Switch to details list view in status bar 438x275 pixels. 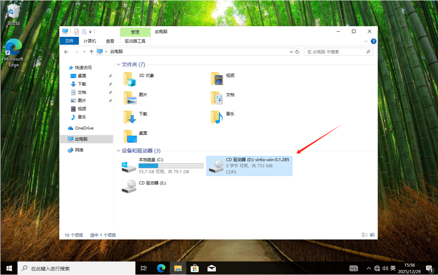pyautogui.click(x=364, y=235)
